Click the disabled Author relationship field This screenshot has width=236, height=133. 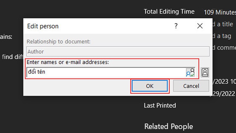click(x=118, y=52)
